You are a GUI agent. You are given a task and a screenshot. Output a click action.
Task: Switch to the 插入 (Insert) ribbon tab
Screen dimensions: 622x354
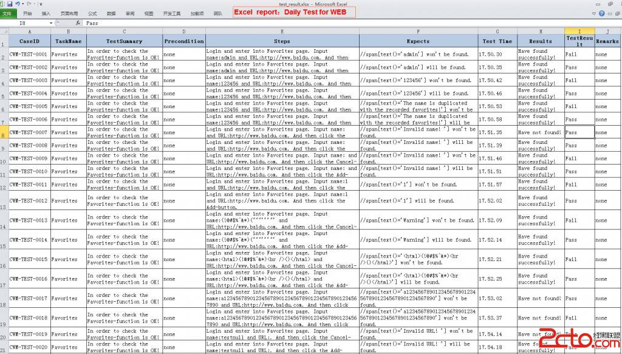[46, 13]
